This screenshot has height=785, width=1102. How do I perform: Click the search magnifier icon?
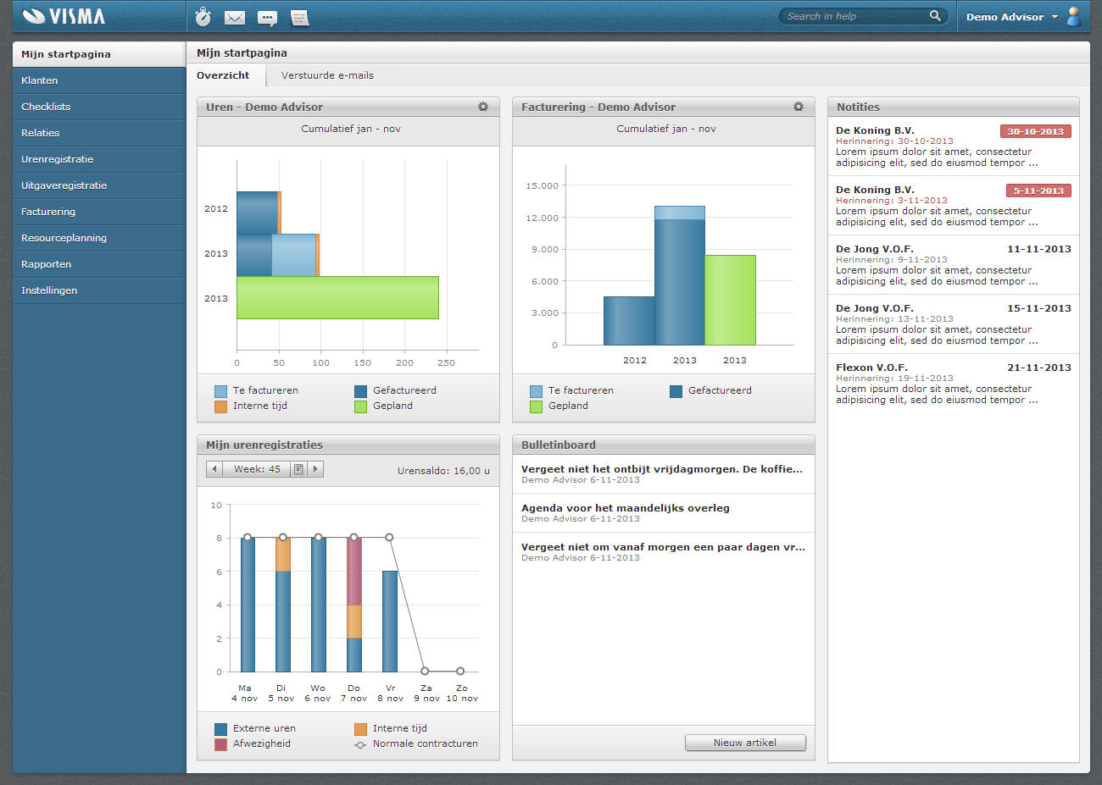tap(935, 16)
